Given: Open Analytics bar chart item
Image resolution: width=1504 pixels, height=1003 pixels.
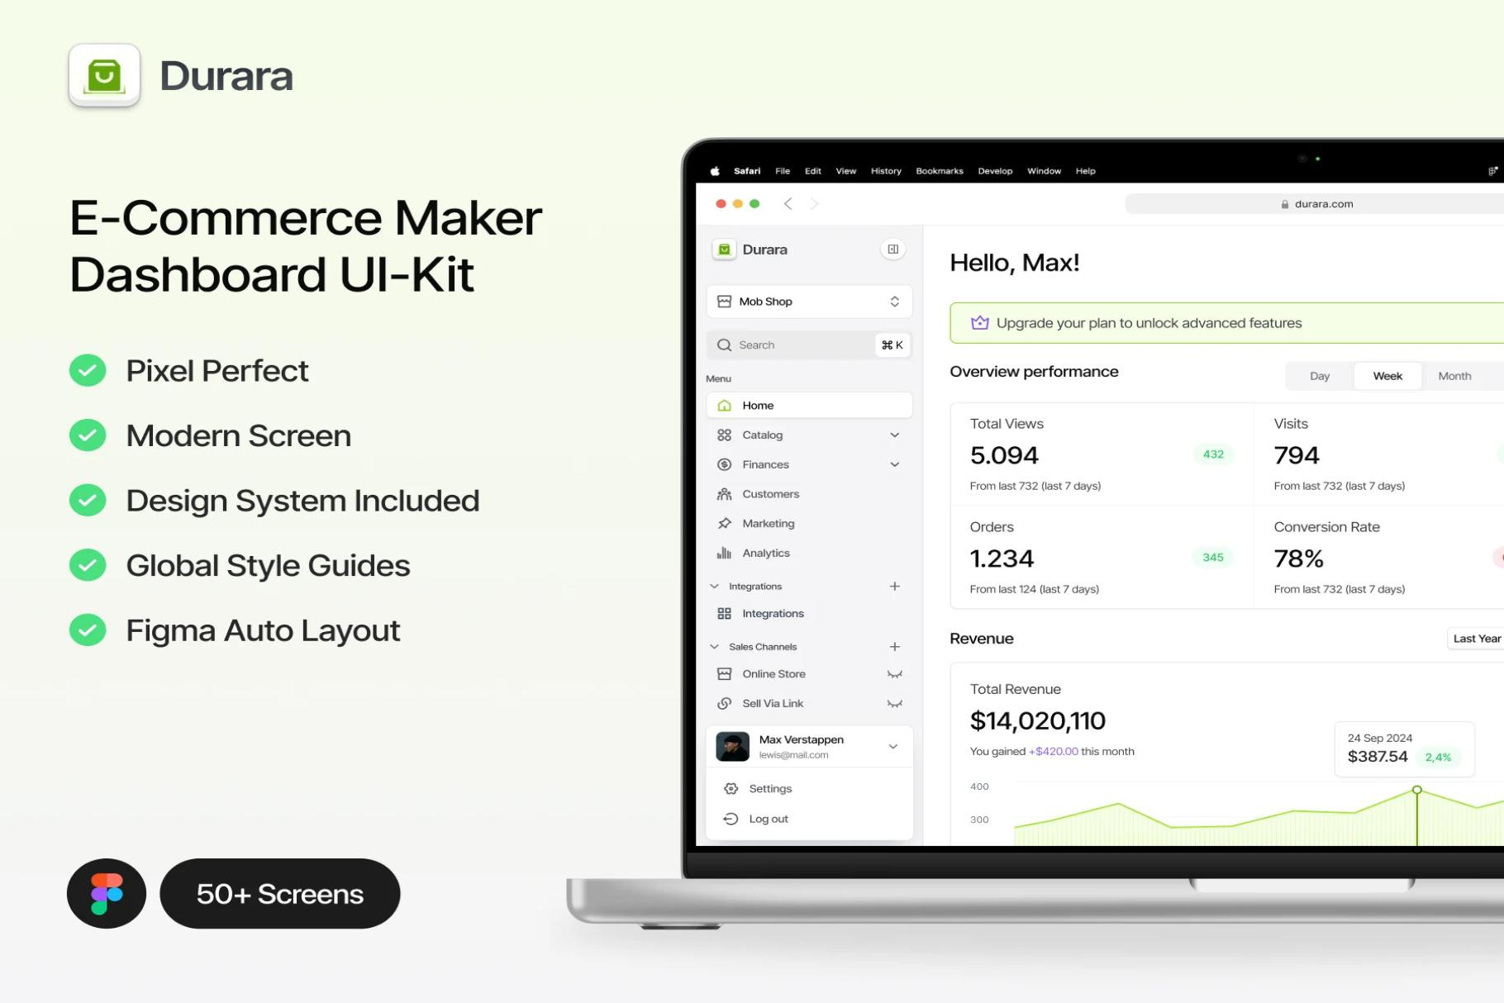Looking at the screenshot, I should coord(809,553).
